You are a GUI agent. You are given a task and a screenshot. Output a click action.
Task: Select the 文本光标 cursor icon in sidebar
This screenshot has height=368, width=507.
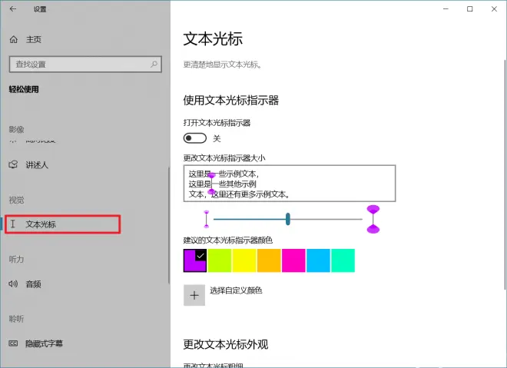[13, 224]
